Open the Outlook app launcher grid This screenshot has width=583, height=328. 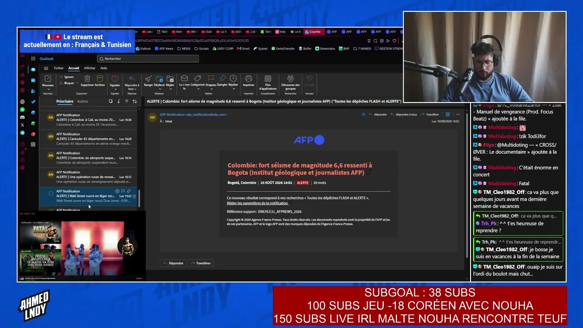(33, 59)
